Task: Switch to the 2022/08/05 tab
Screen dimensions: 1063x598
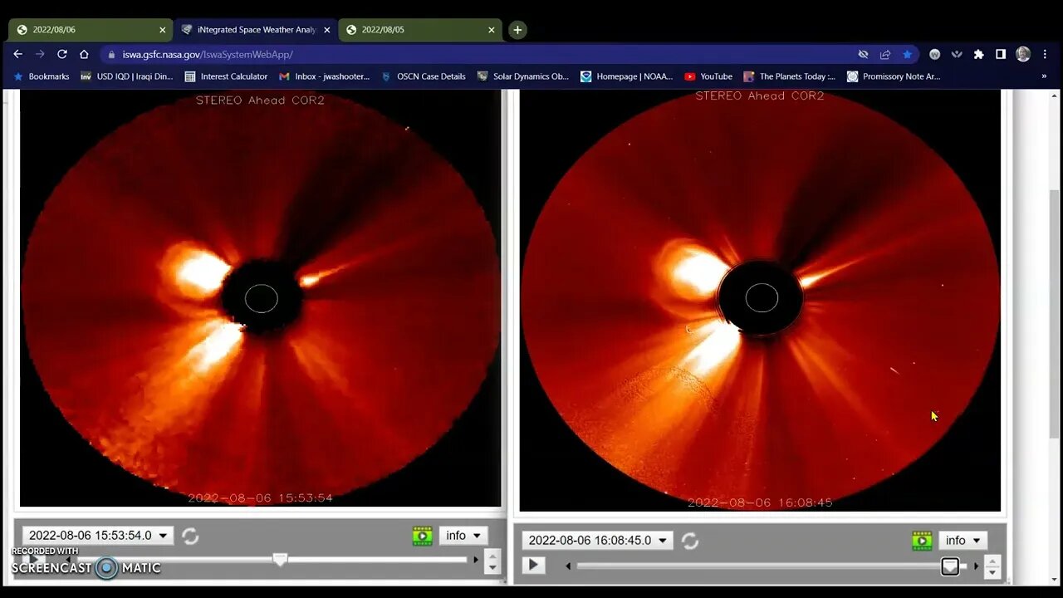Action: coord(419,30)
